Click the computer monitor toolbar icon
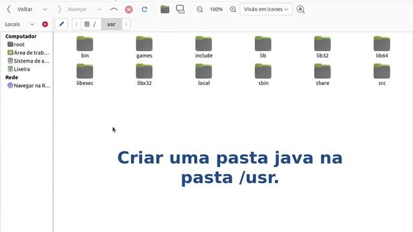 click(x=181, y=9)
